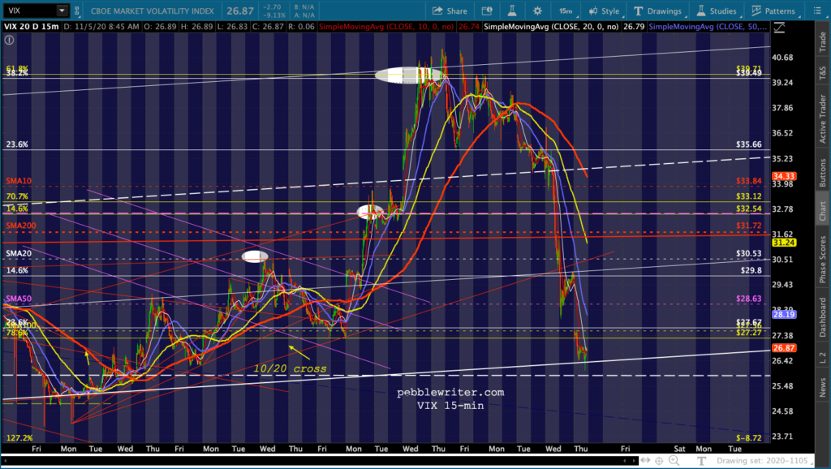Viewport: 831px width, 469px height.
Task: Select the Chart side tab
Action: click(x=823, y=210)
